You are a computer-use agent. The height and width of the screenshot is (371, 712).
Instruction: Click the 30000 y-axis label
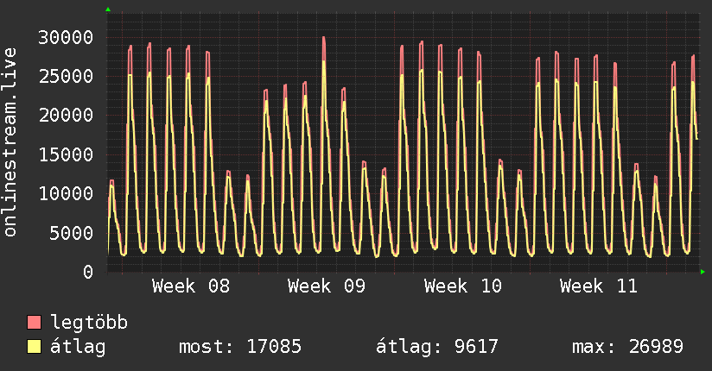pyautogui.click(x=66, y=37)
